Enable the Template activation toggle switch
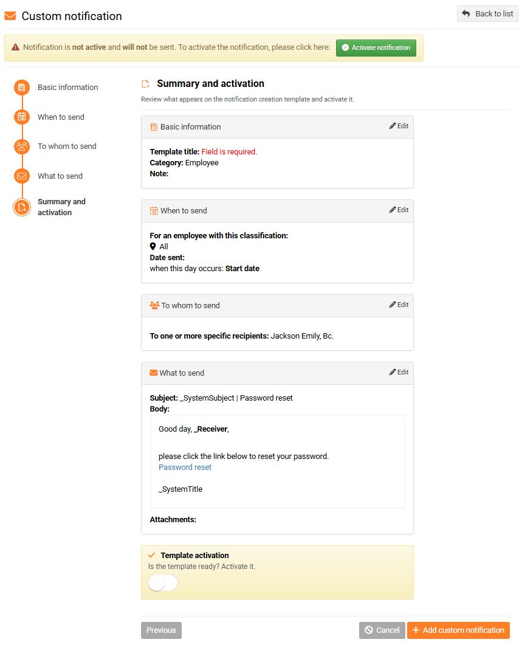The image size is (522, 645). (163, 583)
